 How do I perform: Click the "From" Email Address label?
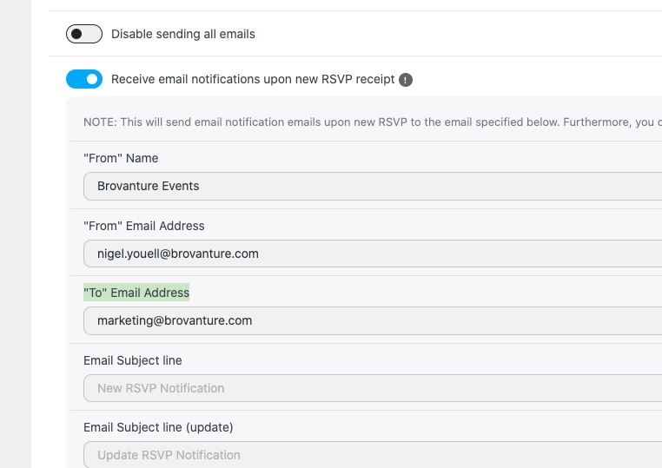pos(144,226)
